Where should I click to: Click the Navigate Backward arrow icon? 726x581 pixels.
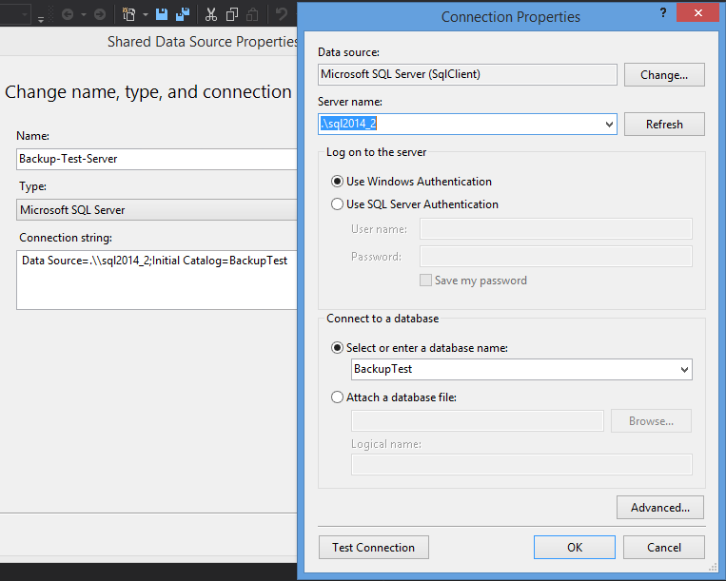coord(68,14)
